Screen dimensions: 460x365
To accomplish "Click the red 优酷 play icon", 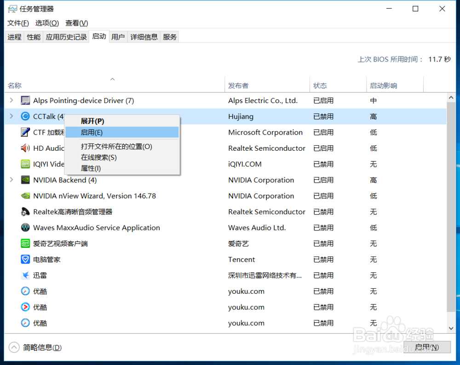I will point(25,307).
